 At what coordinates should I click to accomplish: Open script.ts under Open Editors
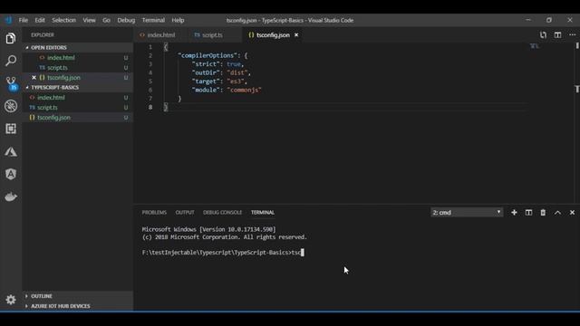tap(78, 68)
